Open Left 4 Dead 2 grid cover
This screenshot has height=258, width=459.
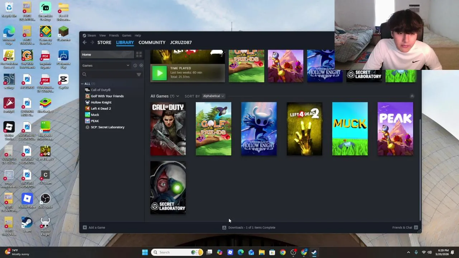304,129
